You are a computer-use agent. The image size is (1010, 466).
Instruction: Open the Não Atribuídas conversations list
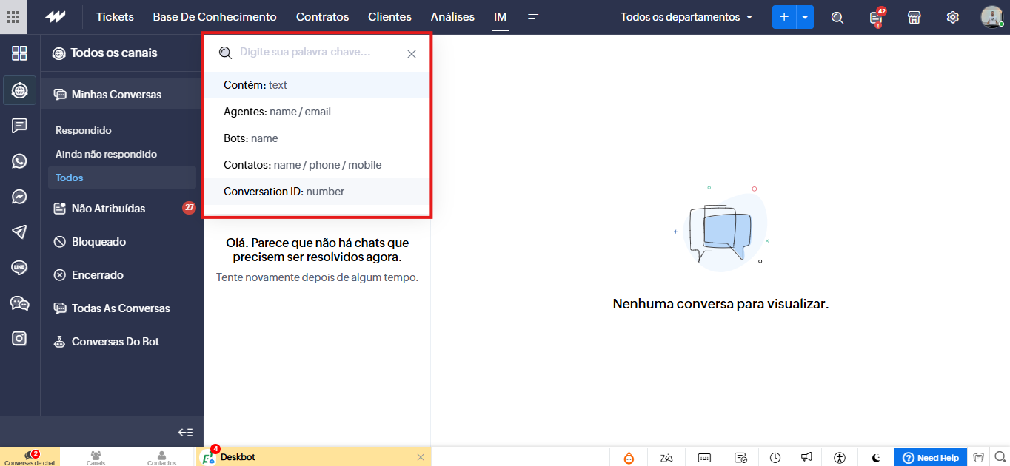(x=108, y=209)
